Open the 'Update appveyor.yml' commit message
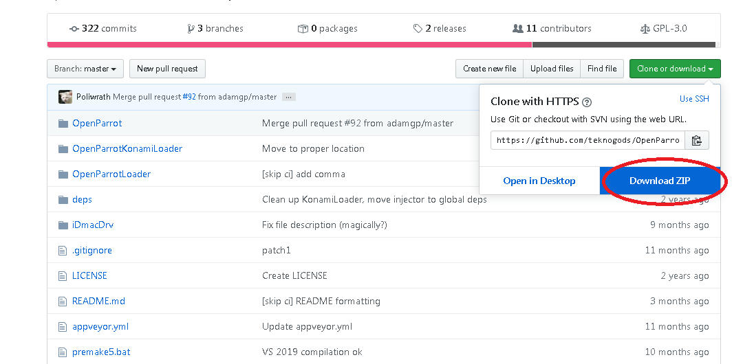 [x=307, y=327]
